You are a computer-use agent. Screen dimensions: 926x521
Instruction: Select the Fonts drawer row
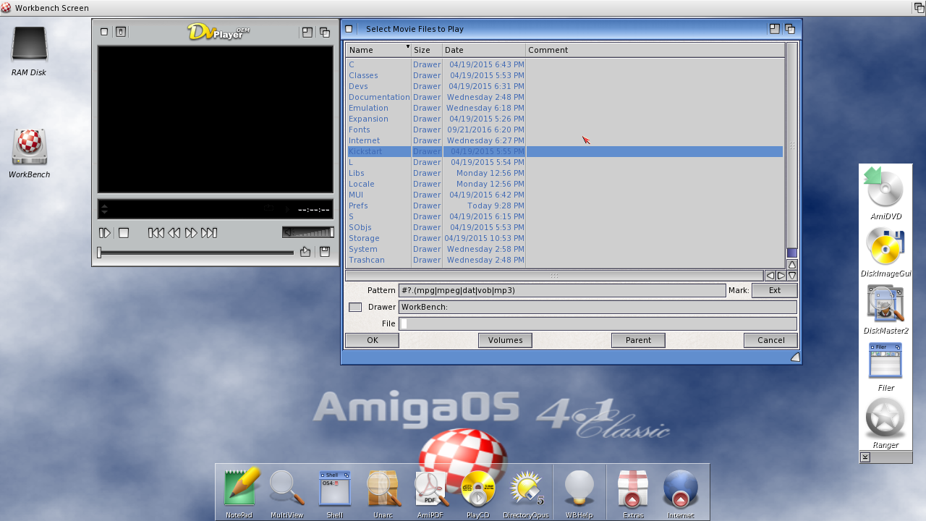coord(565,130)
